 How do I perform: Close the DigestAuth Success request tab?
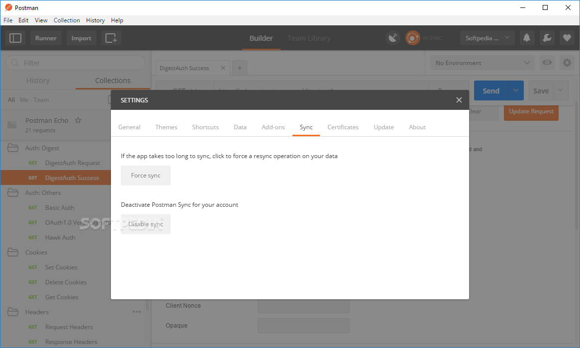223,68
